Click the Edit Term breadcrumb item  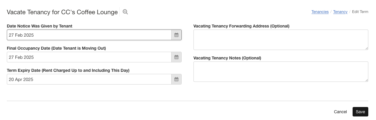(360, 12)
